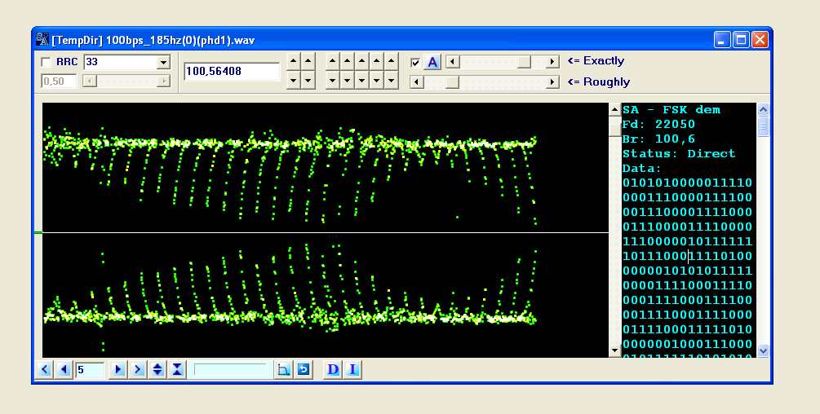Image resolution: width=820 pixels, height=414 pixels.
Task: Click the chevron step-right button in bottom toolbar
Action: coord(138,370)
